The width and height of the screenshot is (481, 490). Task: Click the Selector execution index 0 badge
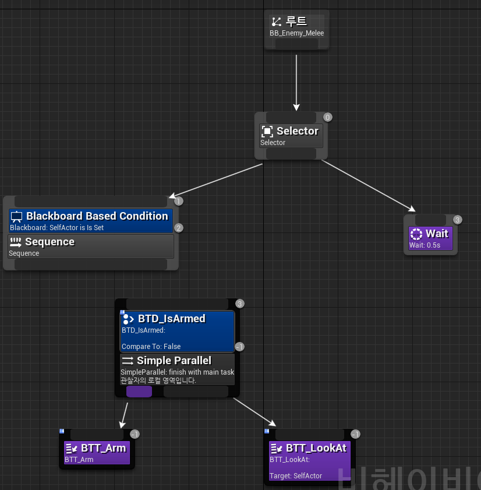click(327, 118)
